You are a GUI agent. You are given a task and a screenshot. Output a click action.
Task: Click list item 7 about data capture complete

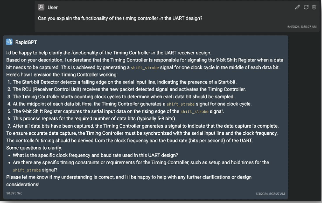pyautogui.click(x=143, y=126)
